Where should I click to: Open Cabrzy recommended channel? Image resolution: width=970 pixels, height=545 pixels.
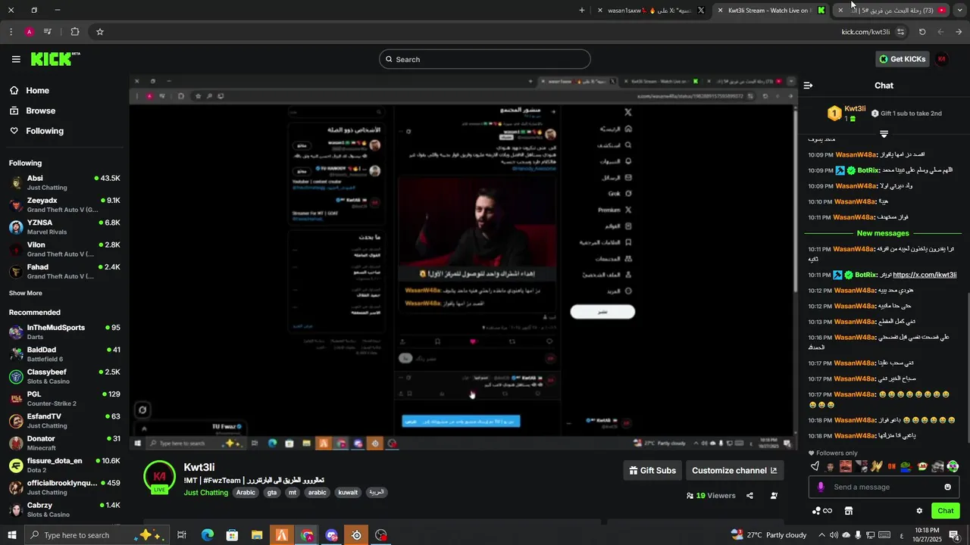(x=64, y=509)
